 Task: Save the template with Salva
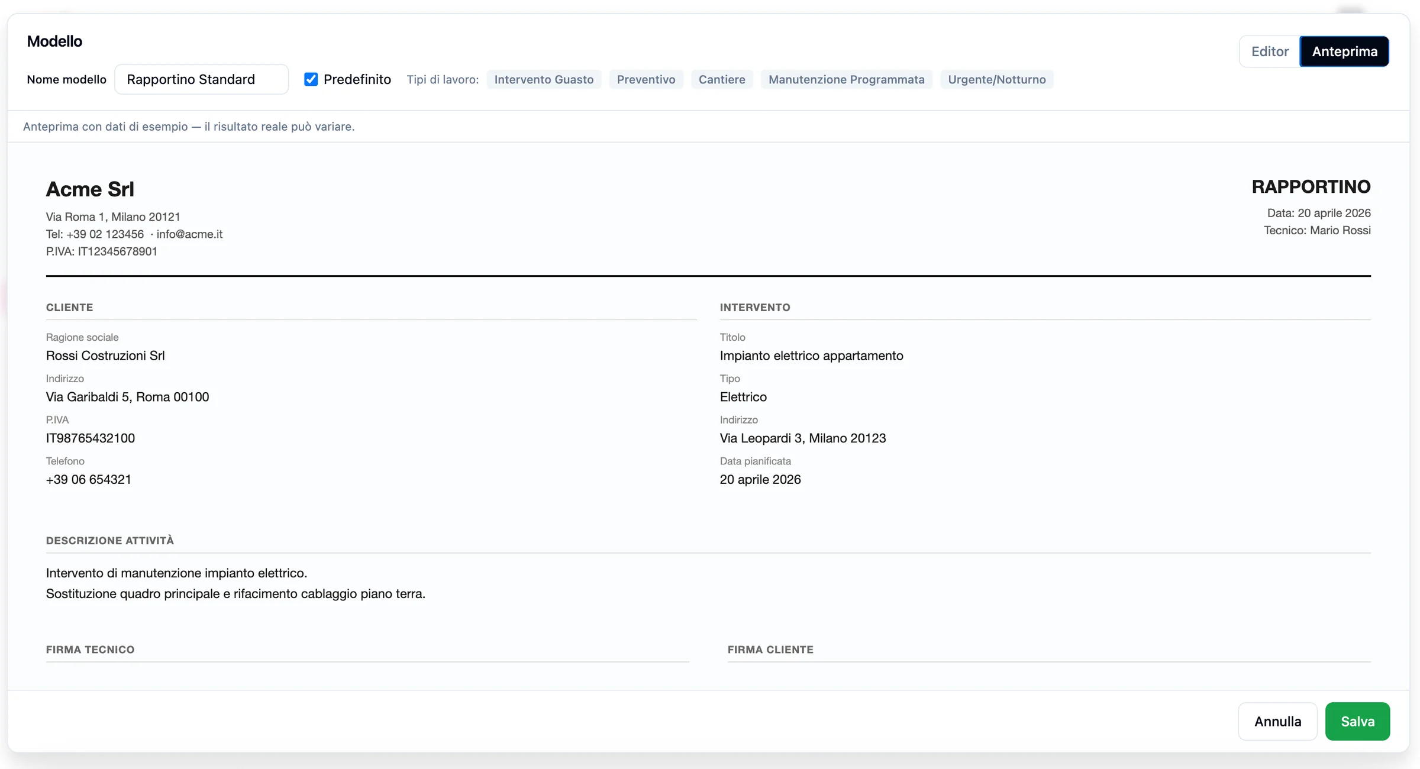click(x=1357, y=721)
